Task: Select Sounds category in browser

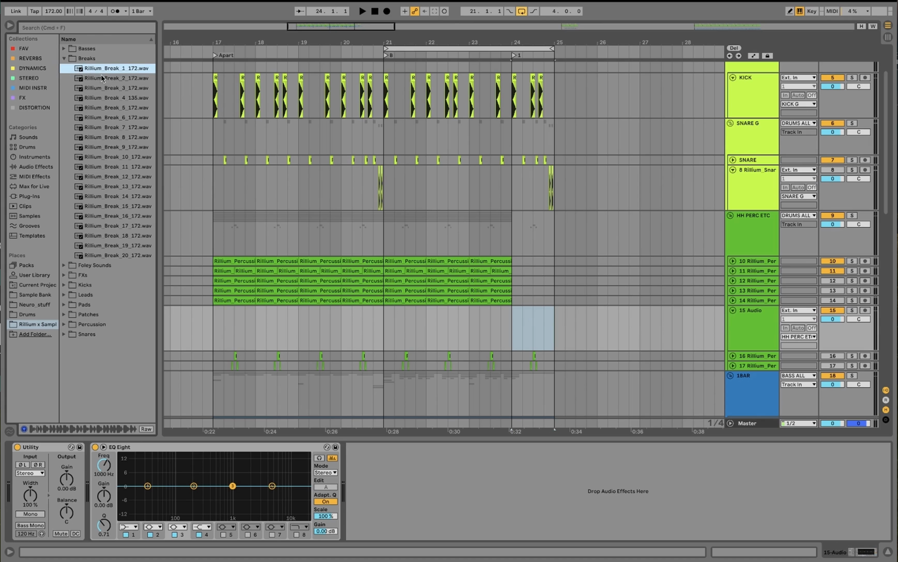Action: pyautogui.click(x=28, y=137)
